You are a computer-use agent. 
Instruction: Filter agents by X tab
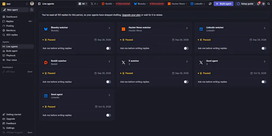coord(94,4)
